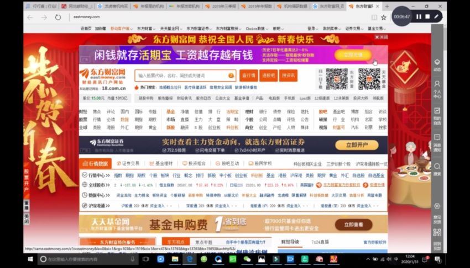Image resolution: width=470 pixels, height=268 pixels.
Task: Open 动态 in the right sidebar
Action: pyautogui.click(x=437, y=65)
